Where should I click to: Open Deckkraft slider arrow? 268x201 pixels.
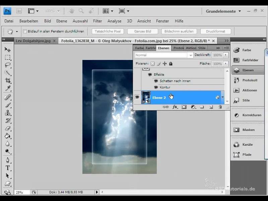coord(225,55)
